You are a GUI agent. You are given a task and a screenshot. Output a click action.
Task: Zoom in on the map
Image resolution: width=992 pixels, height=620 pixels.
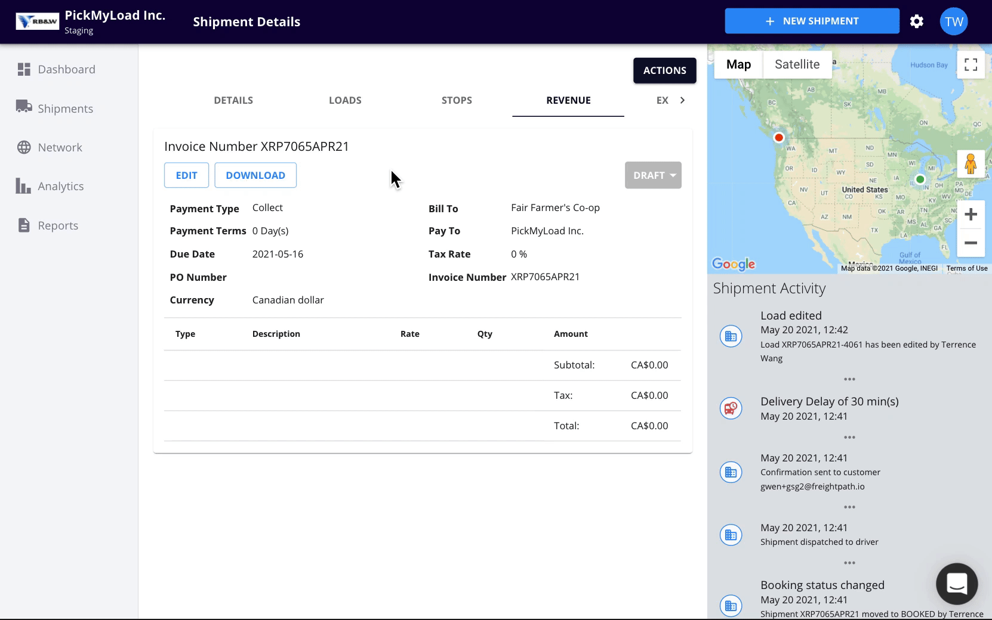971,215
